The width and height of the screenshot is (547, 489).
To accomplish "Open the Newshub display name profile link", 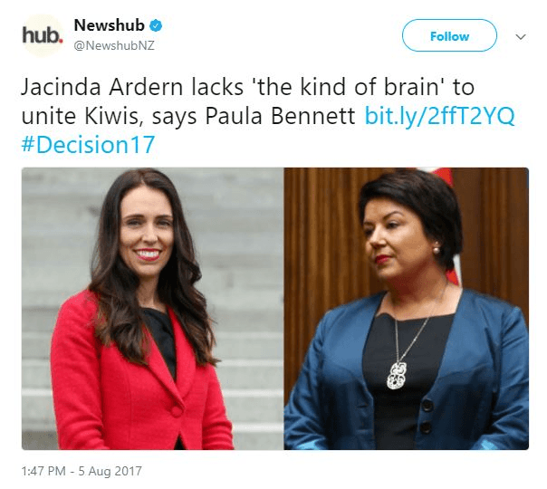I will (x=110, y=25).
